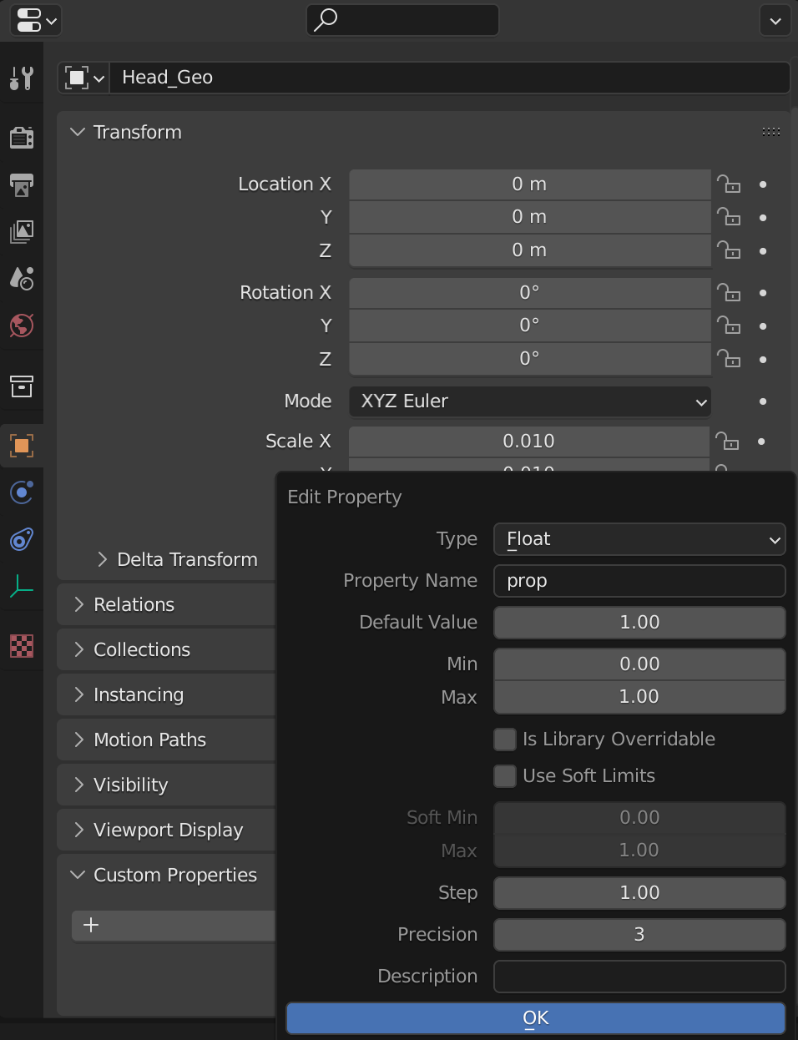
Task: Click the Default Value slider field
Action: (639, 623)
